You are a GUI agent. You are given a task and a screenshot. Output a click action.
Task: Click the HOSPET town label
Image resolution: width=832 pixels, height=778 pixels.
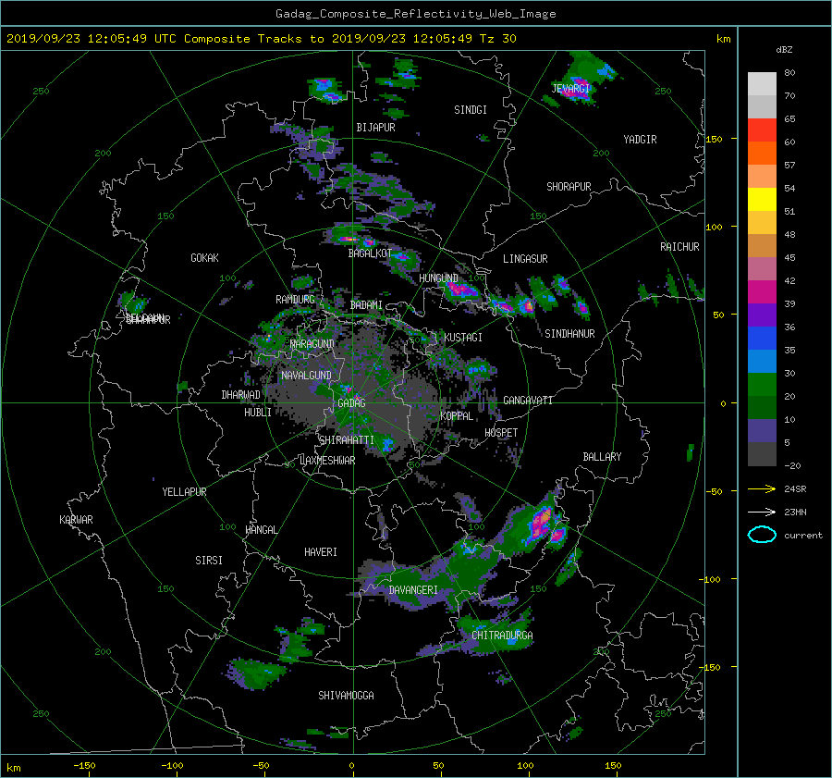[x=501, y=433]
